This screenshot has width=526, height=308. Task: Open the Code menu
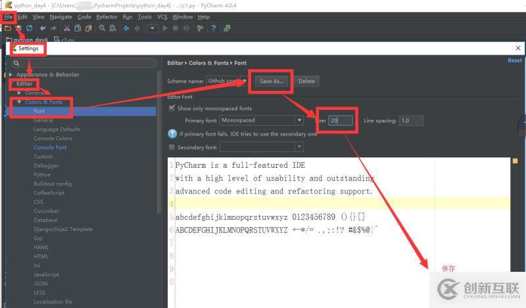coord(84,17)
